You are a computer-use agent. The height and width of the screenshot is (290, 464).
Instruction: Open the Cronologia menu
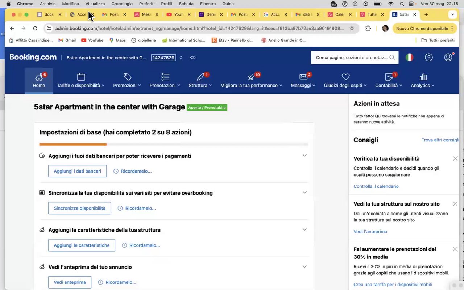tap(122, 4)
